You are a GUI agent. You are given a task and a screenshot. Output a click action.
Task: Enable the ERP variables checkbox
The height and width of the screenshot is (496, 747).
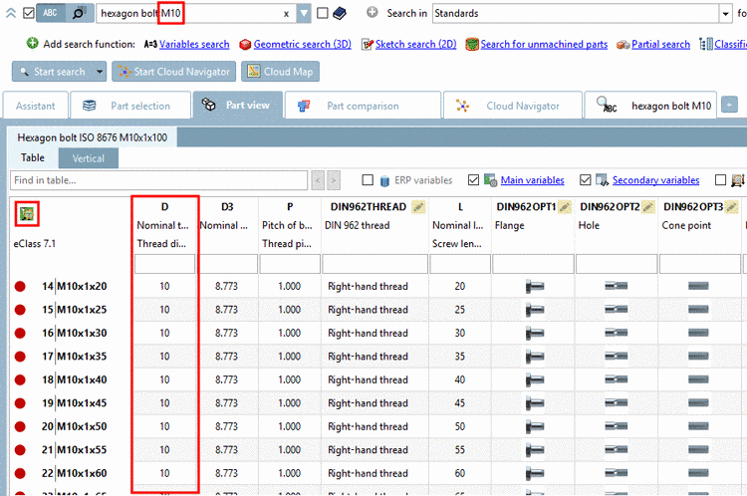(368, 180)
